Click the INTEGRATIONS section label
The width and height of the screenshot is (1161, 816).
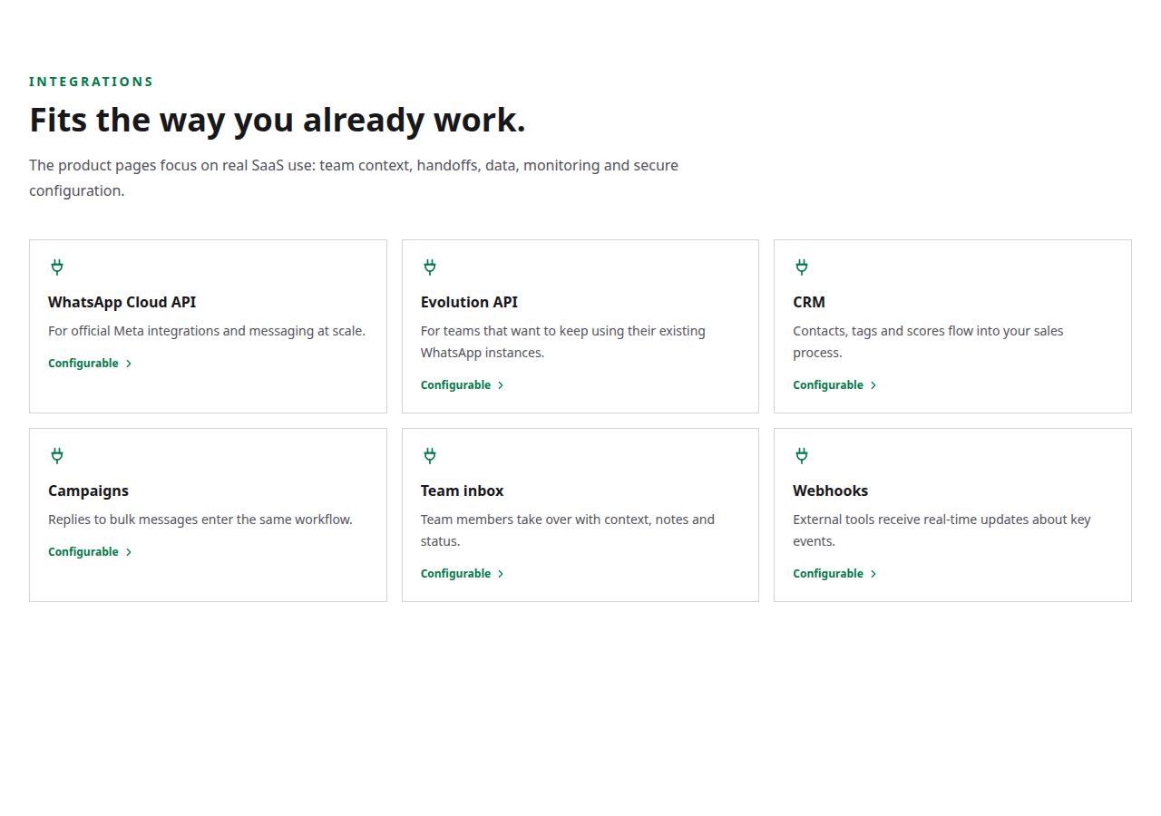point(92,82)
